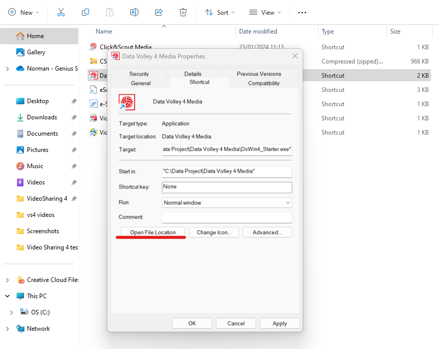Viewport: 439px width, 349px height.
Task: Click the Rename icon in toolbar
Action: (x=134, y=13)
